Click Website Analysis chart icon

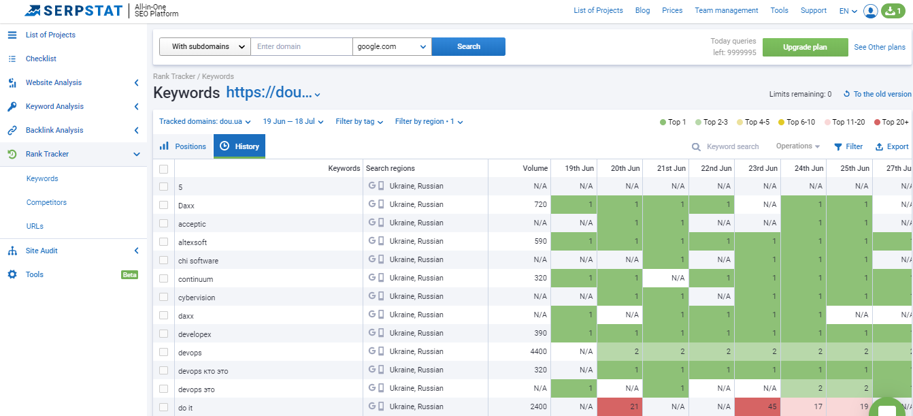coord(12,82)
